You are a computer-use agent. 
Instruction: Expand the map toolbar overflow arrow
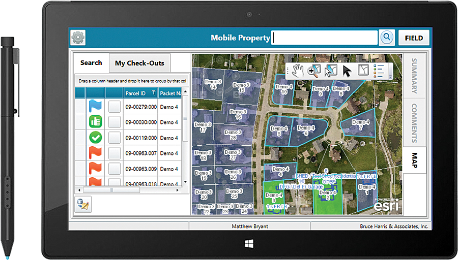coord(390,77)
